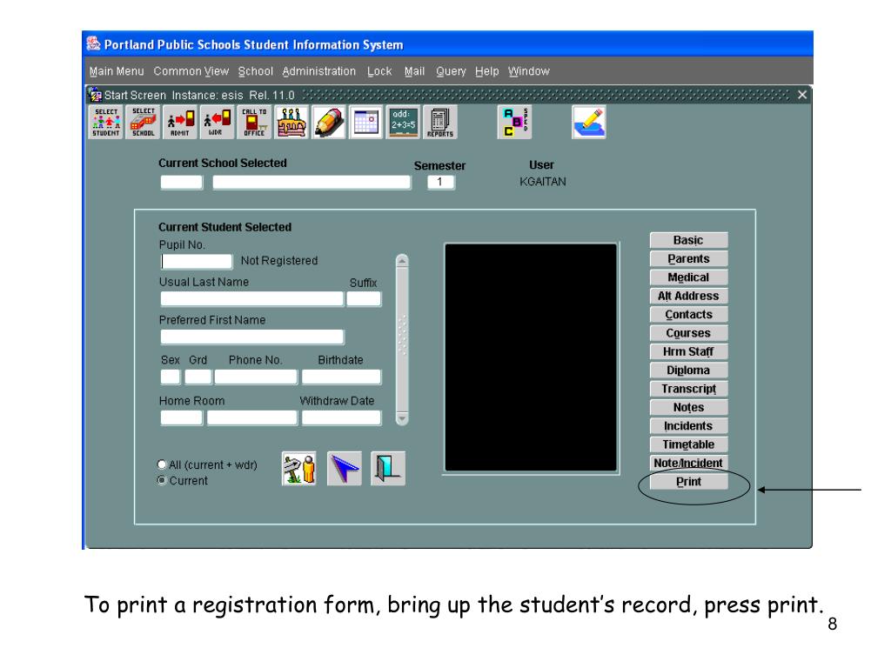The image size is (891, 668).
Task: Open the Reports toolbar icon
Action: 439,122
